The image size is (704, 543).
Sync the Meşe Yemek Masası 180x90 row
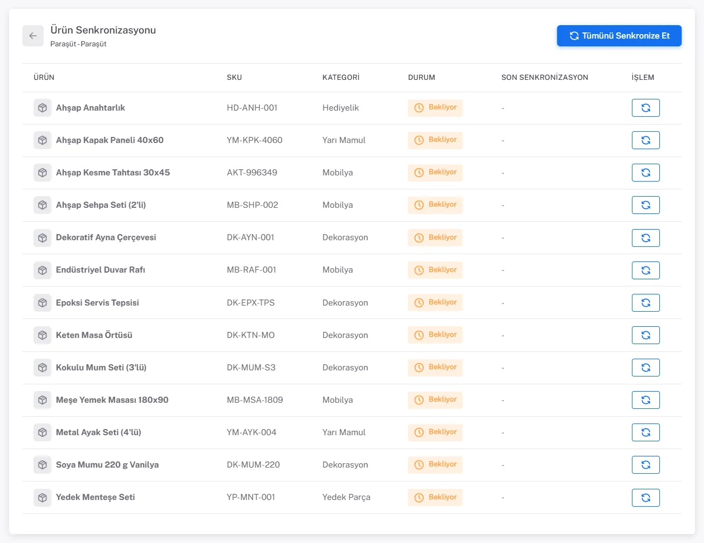coord(645,400)
